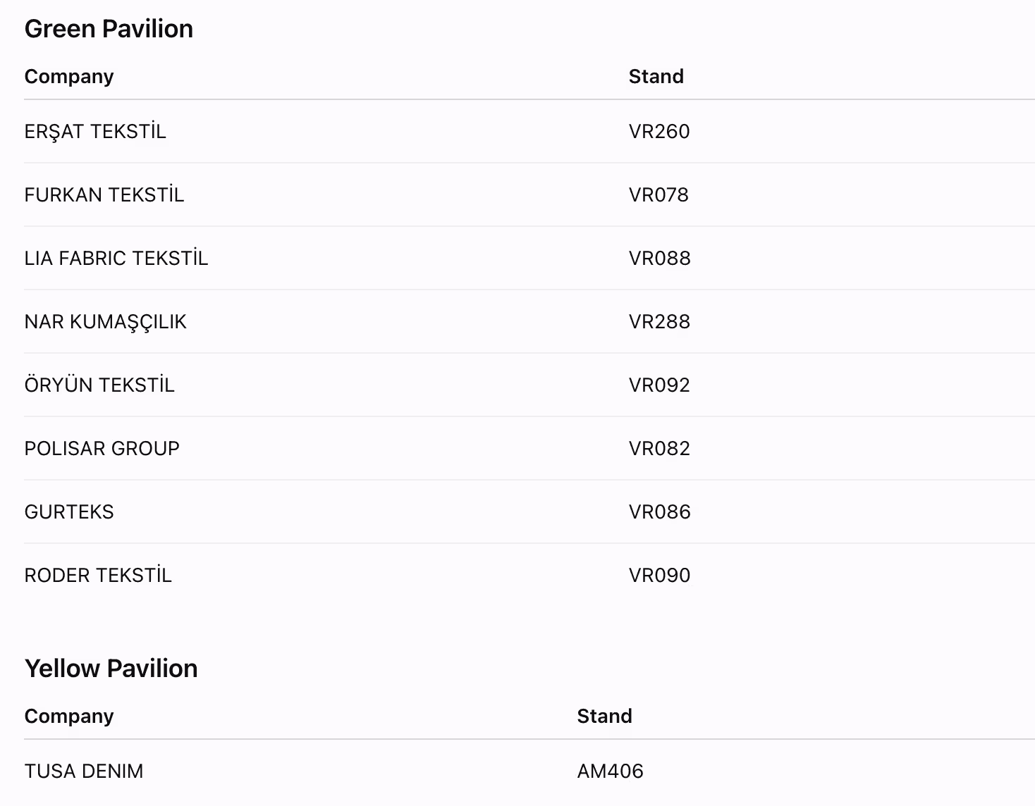Click stand code VR092
The image size is (1035, 806).
(659, 385)
